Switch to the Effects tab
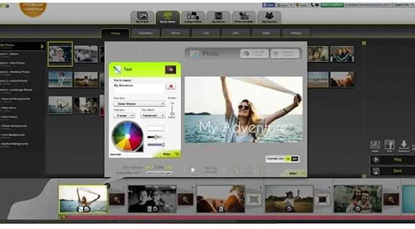The height and width of the screenshot is (229, 415). coord(176,33)
